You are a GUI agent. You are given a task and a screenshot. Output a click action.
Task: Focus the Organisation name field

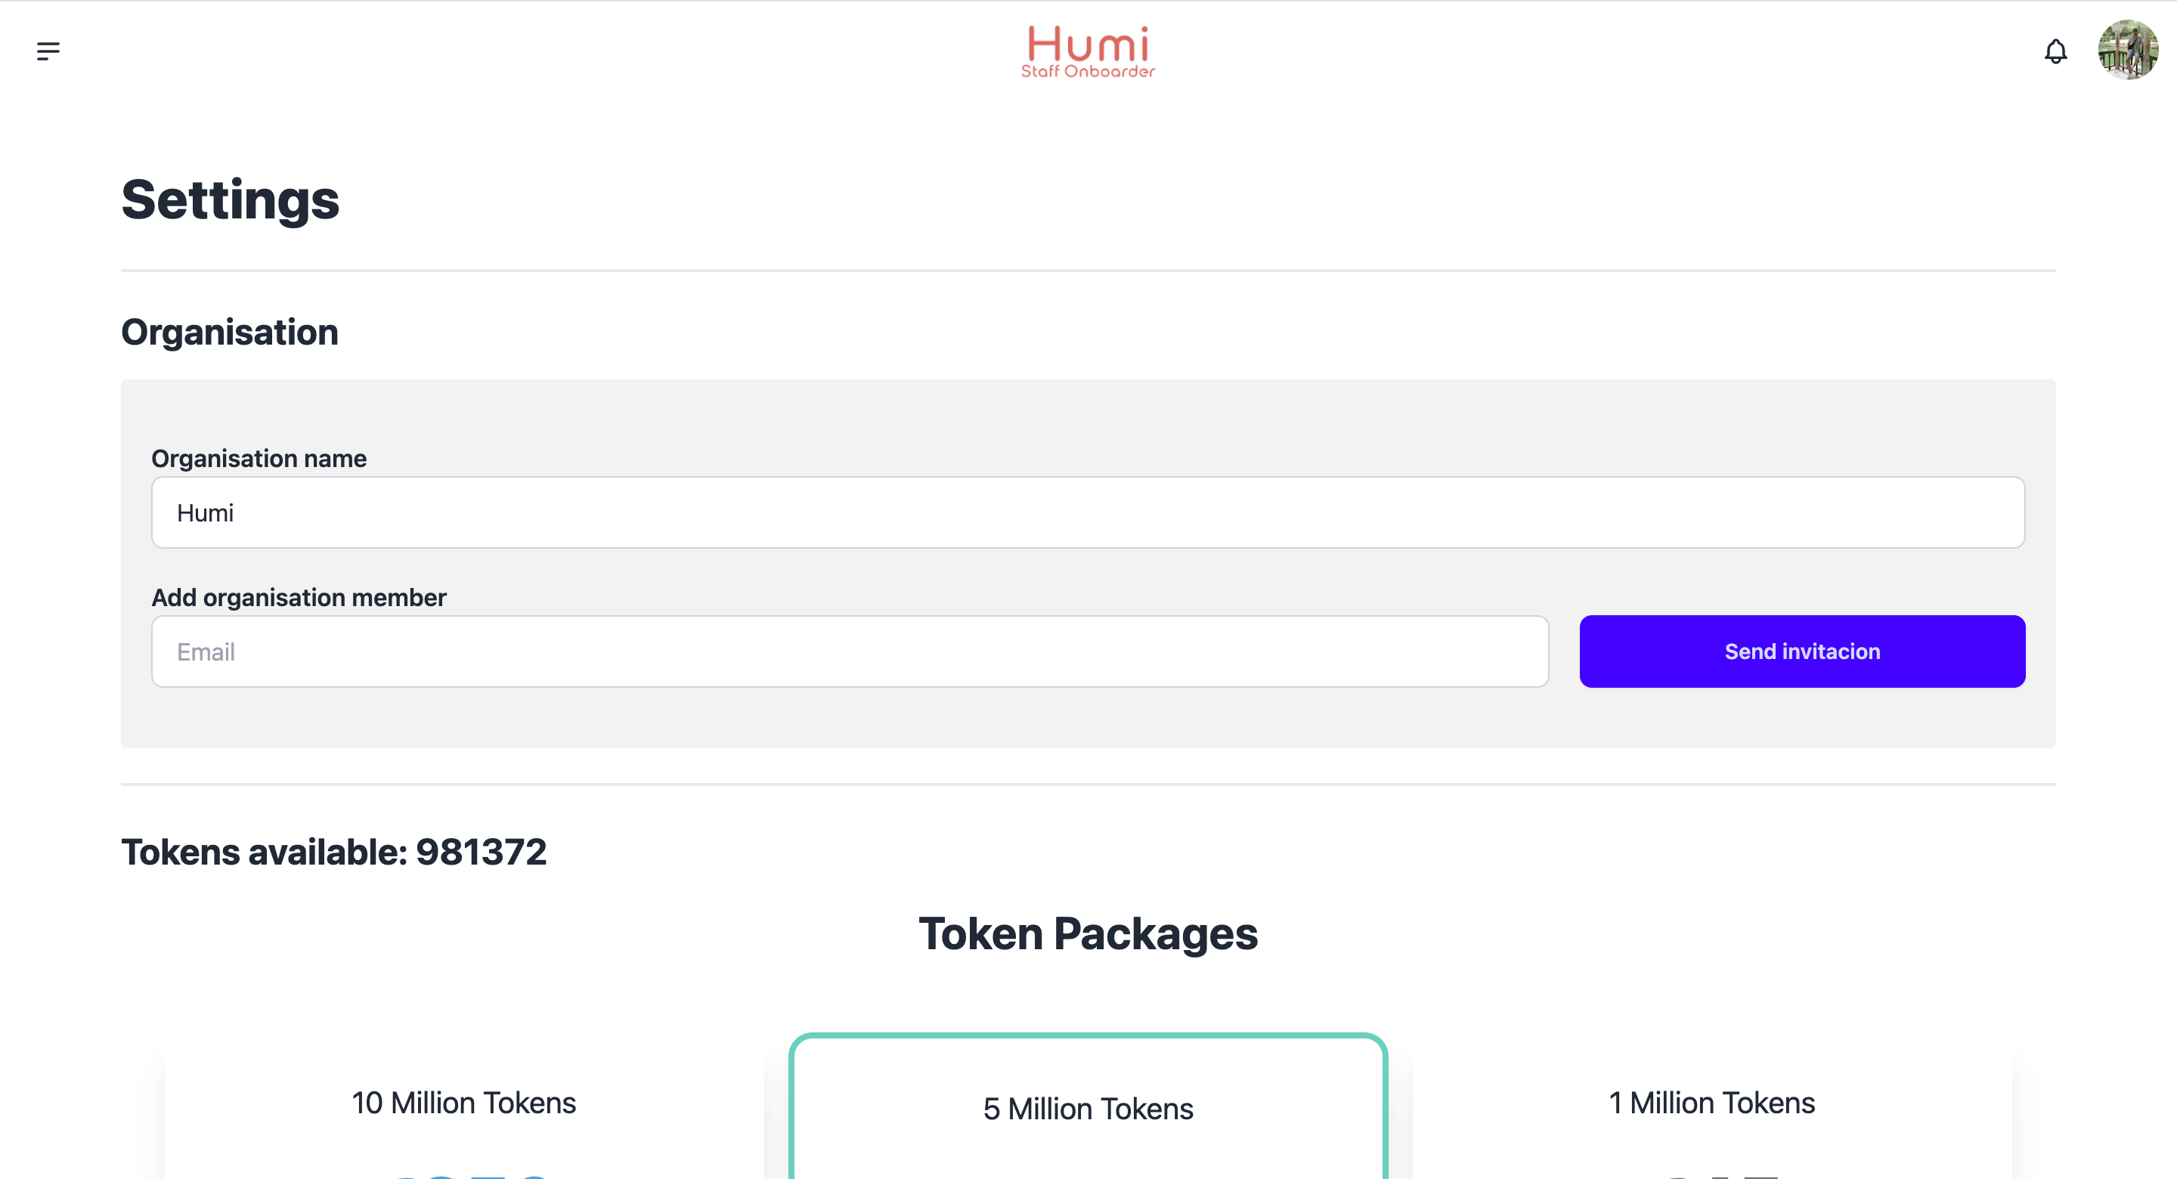pyautogui.click(x=1088, y=512)
